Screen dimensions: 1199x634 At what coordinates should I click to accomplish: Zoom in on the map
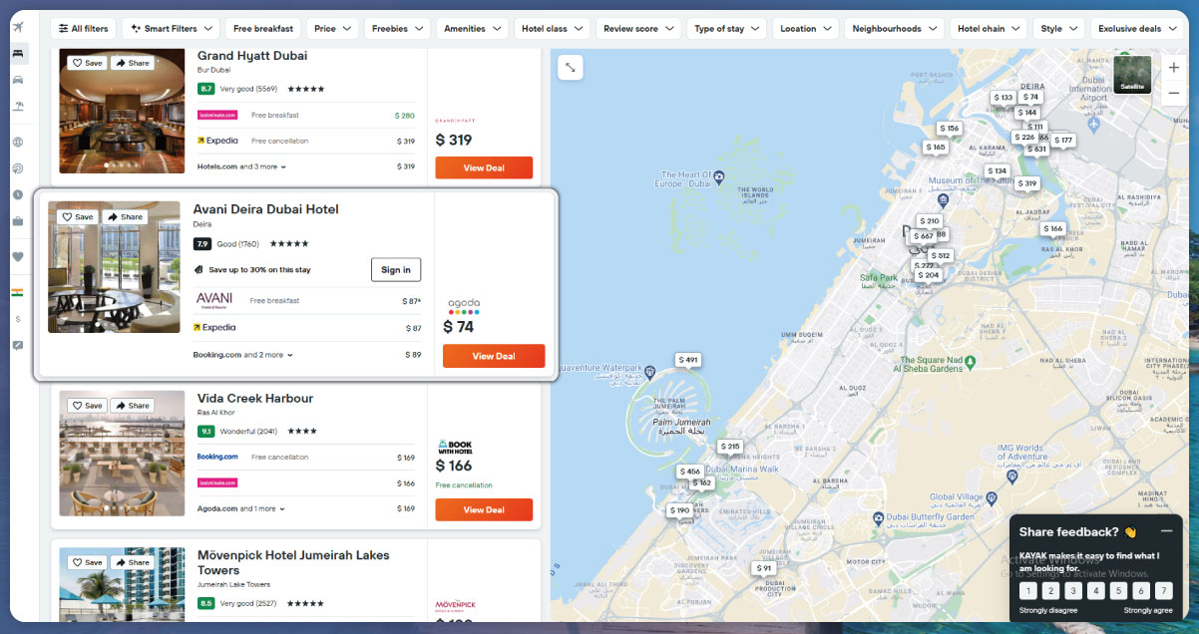tap(1173, 68)
